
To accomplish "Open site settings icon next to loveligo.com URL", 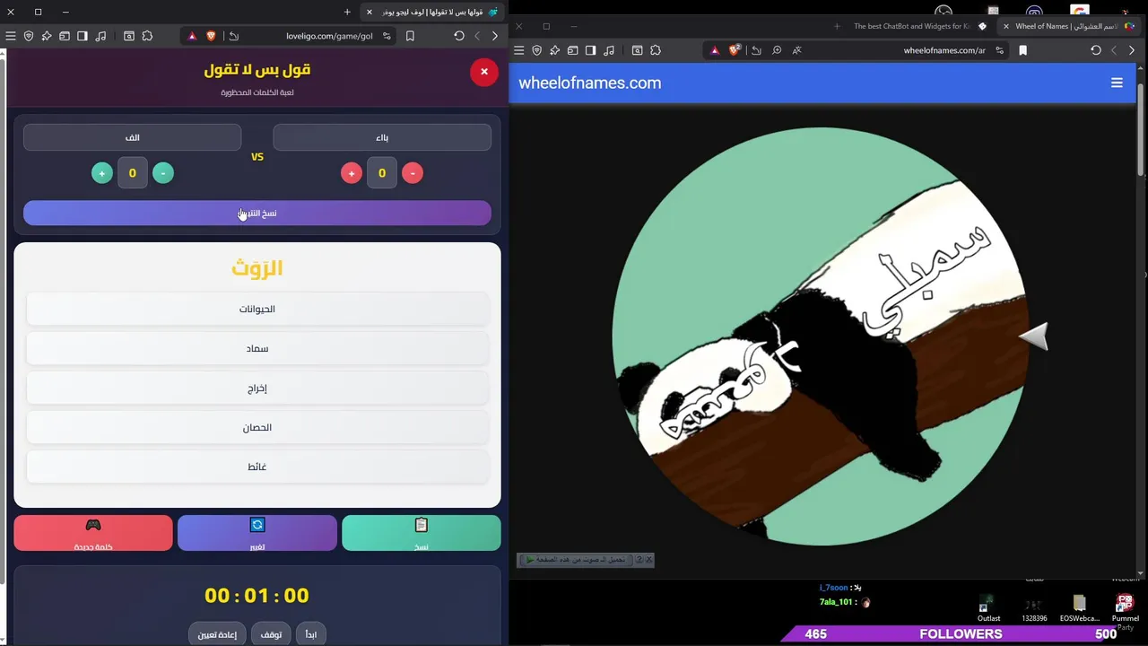I will pyautogui.click(x=387, y=36).
